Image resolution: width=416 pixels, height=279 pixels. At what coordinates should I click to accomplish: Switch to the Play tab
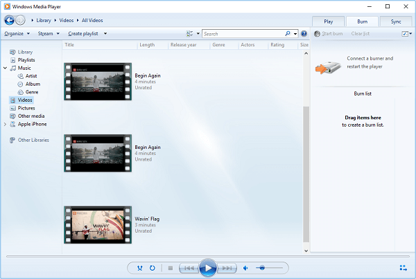click(x=328, y=21)
